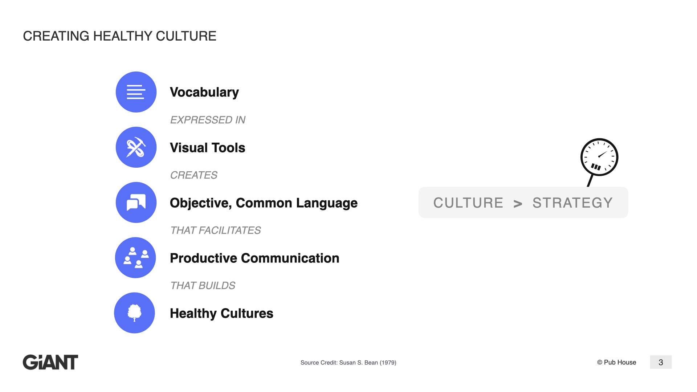This screenshot has width=697, height=392.
Task: Click the greater-than symbol between Culture and Strategy
Action: coord(518,204)
